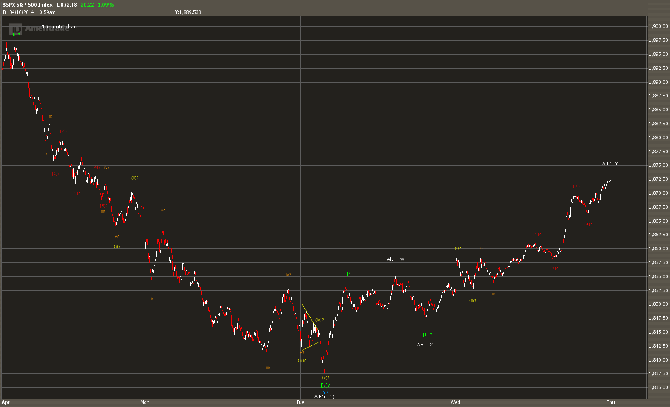
Task: Click the 1,870.00 price axis label
Action: tap(659, 193)
